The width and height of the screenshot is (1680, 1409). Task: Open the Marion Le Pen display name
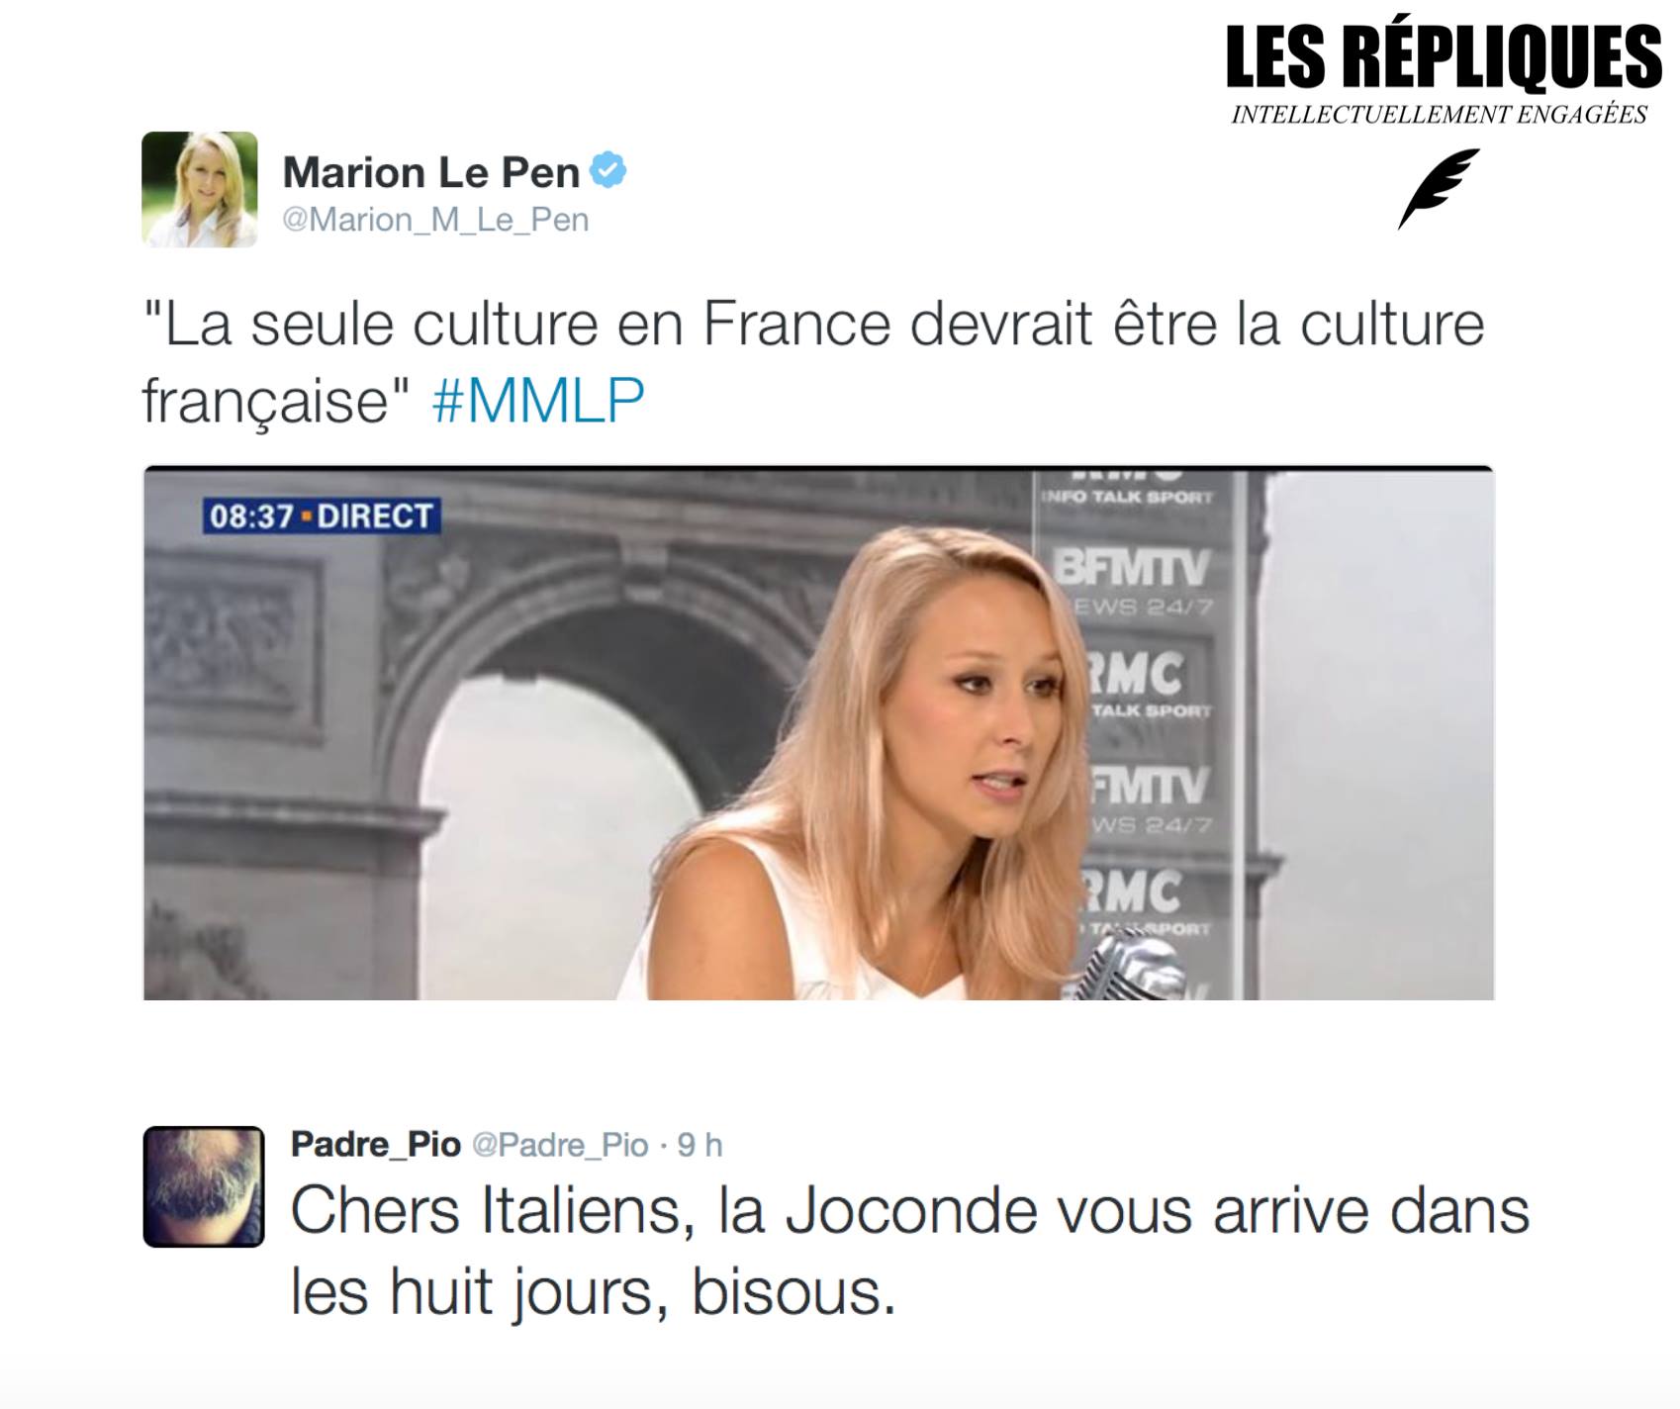click(x=431, y=172)
